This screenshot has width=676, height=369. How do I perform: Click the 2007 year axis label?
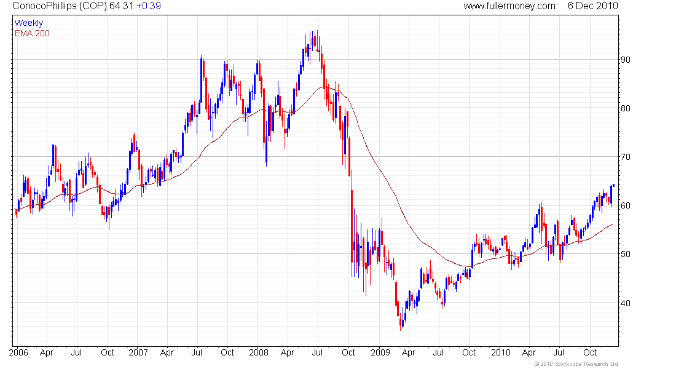point(138,352)
